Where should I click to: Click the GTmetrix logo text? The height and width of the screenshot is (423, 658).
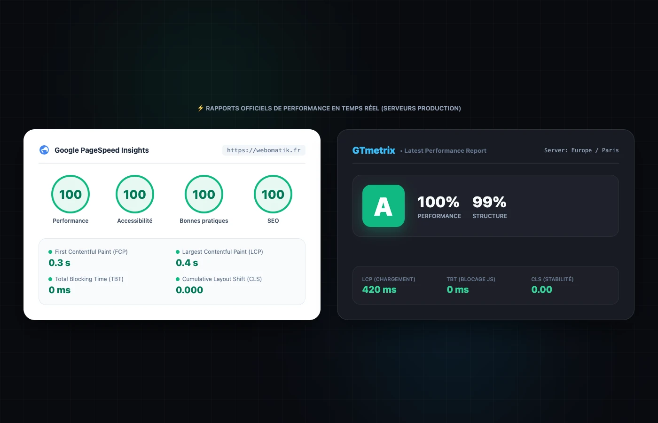click(x=374, y=150)
